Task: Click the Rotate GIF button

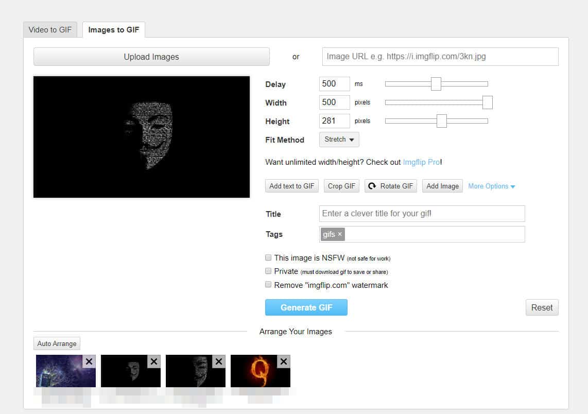Action: pos(391,186)
